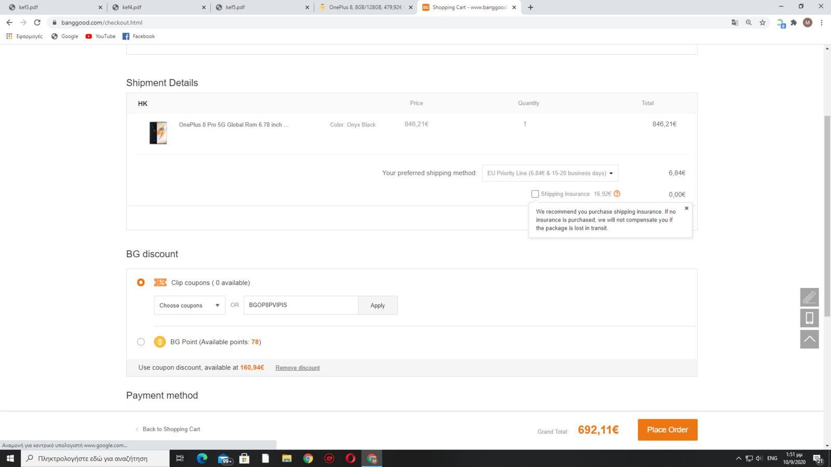Click the OnePlus 8 Pro product title
This screenshot has width=831, height=467.
[x=234, y=125]
